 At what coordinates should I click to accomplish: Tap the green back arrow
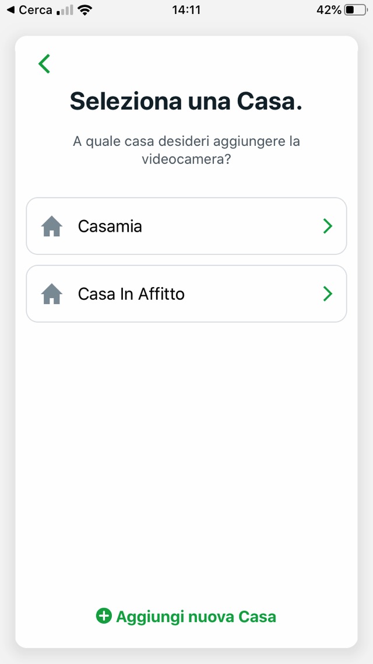pyautogui.click(x=44, y=64)
